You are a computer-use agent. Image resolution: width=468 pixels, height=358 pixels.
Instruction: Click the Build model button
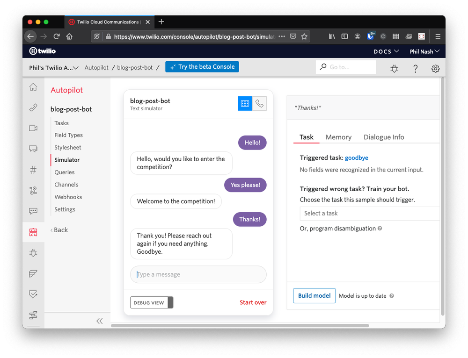pyautogui.click(x=314, y=295)
